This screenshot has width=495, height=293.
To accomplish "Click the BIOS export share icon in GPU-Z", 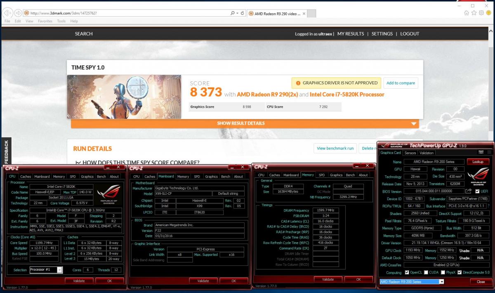I will click(x=468, y=191).
